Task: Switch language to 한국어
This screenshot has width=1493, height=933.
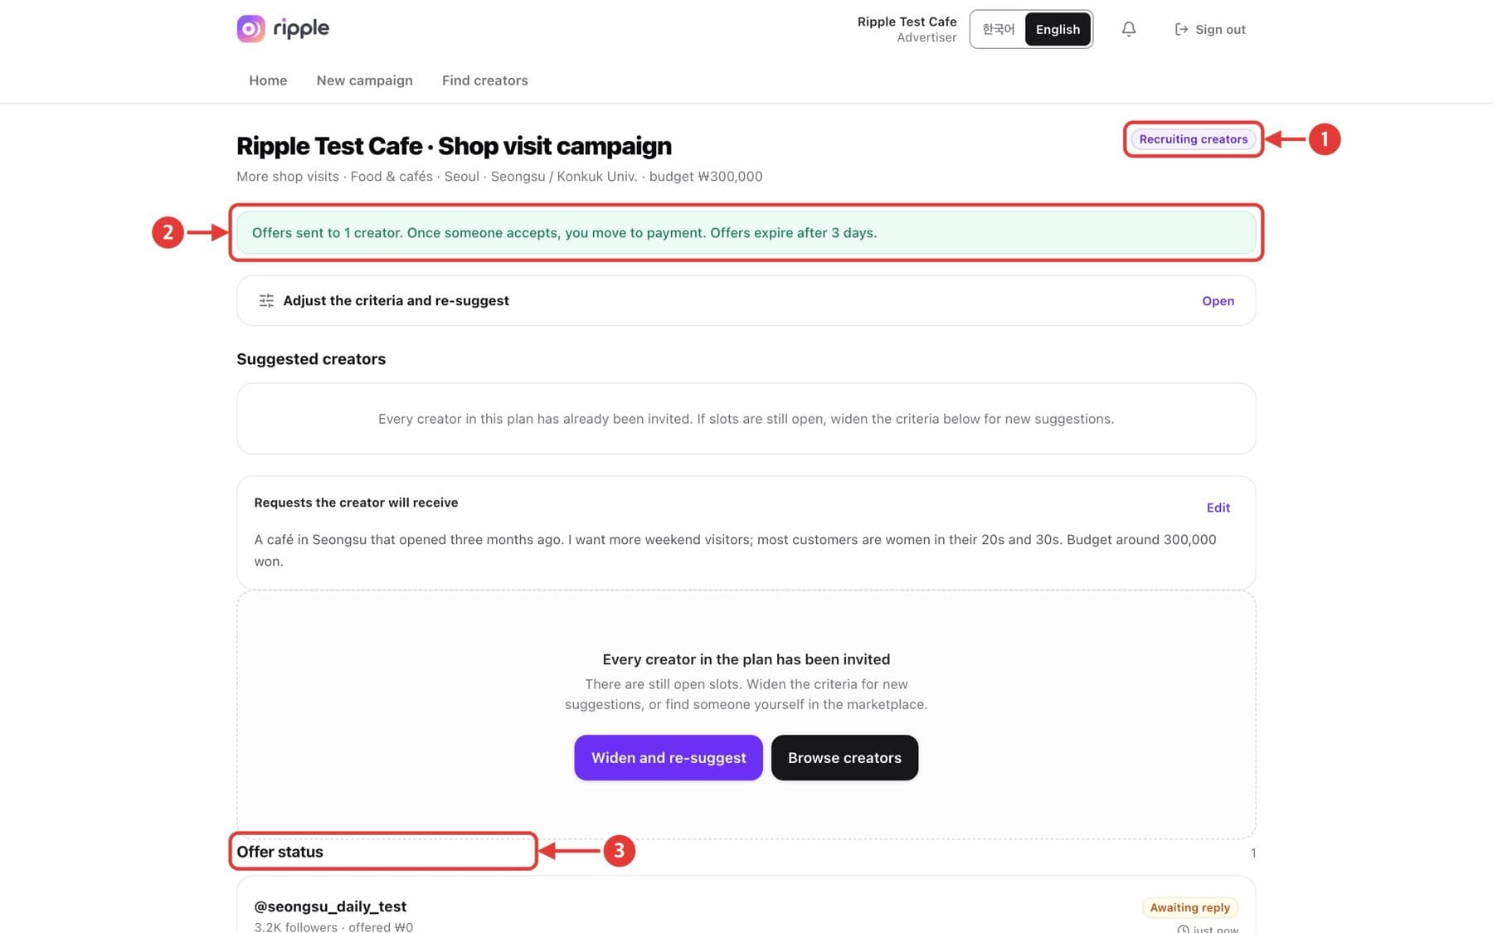Action: [999, 29]
